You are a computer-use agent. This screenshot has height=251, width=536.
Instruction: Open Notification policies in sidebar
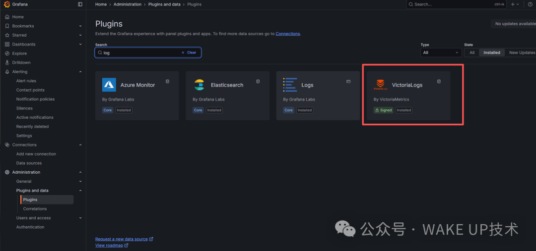(35, 99)
